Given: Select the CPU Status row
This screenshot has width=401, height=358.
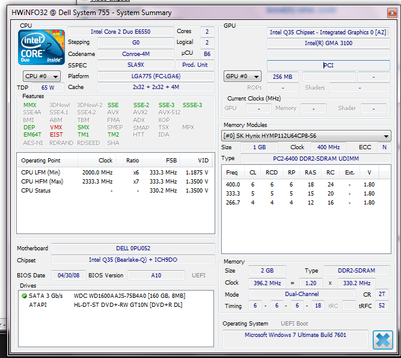Looking at the screenshot, I should click(x=115, y=191).
